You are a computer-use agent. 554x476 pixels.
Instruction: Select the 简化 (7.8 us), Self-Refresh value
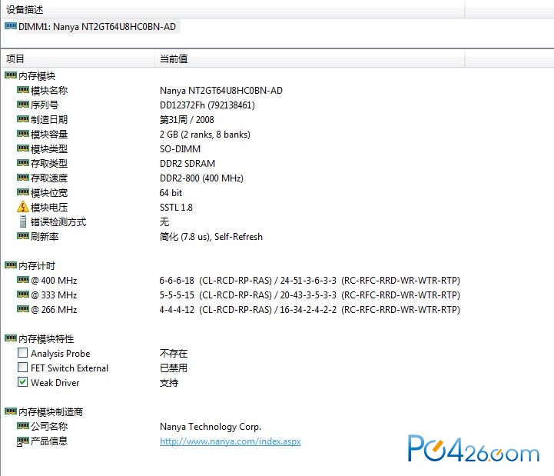point(211,237)
